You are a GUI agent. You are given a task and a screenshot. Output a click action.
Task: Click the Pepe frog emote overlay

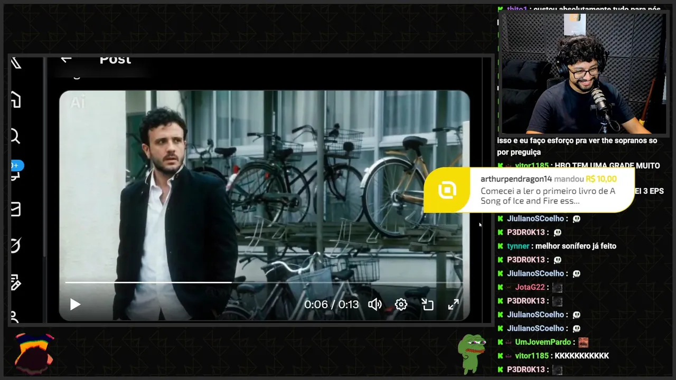point(471,353)
